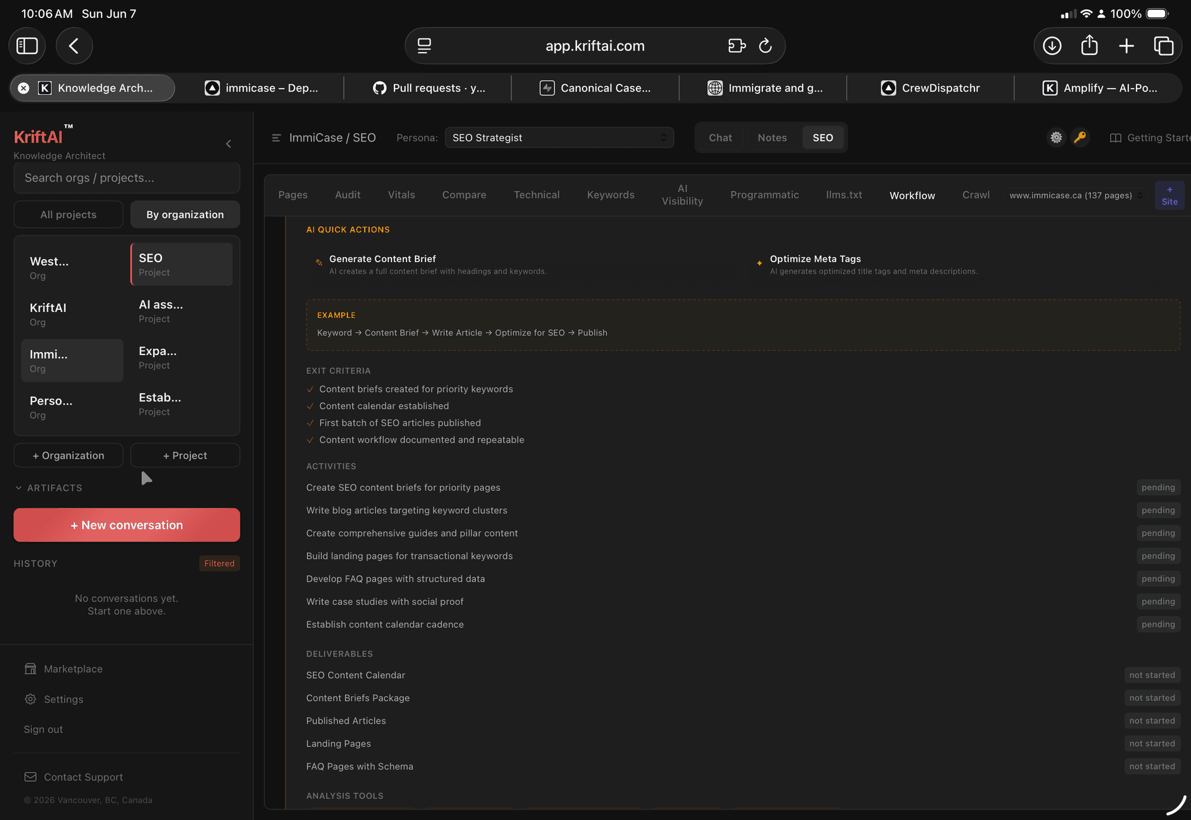Open the page menu icon in address bar
This screenshot has height=820, width=1191.
coord(424,46)
